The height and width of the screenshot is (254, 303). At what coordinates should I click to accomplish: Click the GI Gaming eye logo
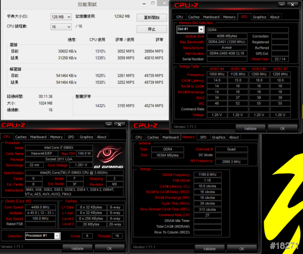[x=109, y=156]
